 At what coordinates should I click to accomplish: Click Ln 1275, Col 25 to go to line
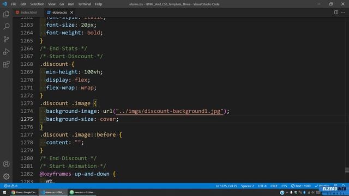[226, 186]
